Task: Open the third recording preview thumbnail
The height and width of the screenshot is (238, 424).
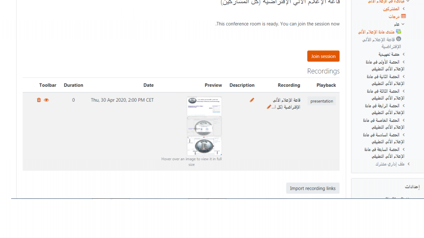Action: pos(204,146)
